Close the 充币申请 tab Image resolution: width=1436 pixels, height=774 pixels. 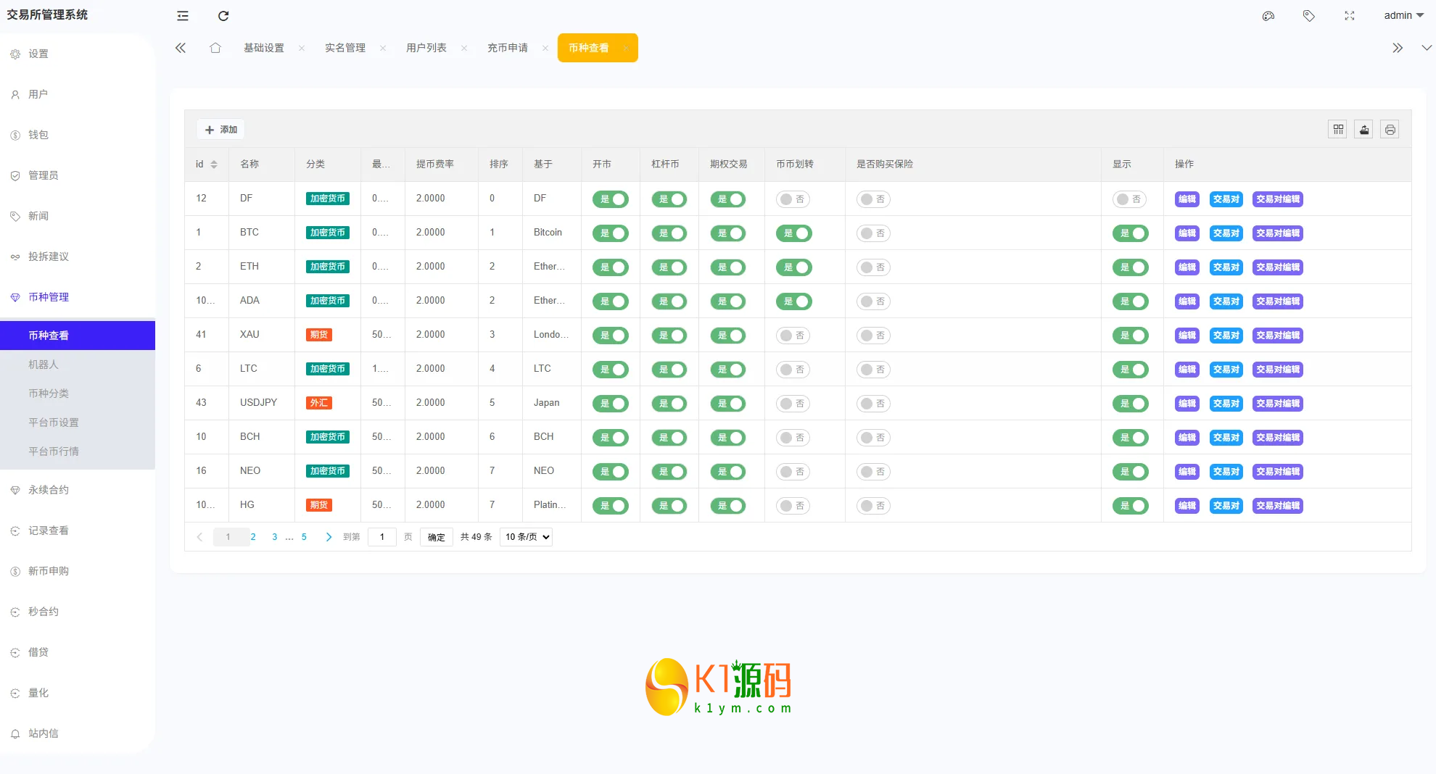click(545, 49)
